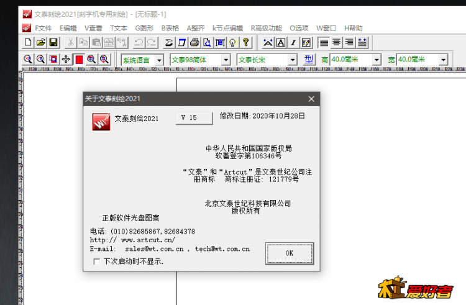Click the pan move four-arrow icon
This screenshot has width=466, height=305.
66,60
